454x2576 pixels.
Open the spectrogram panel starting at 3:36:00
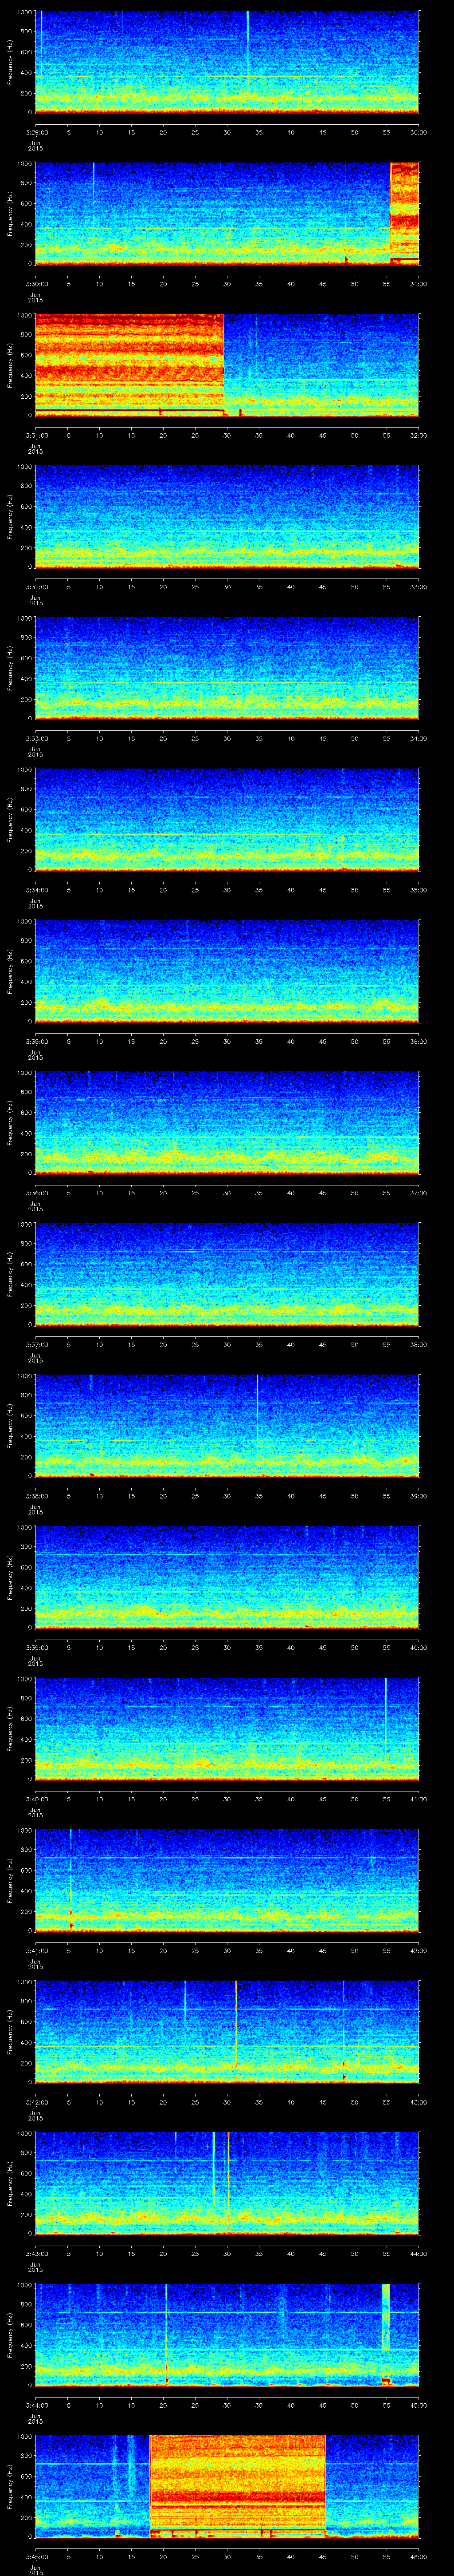tap(227, 1122)
